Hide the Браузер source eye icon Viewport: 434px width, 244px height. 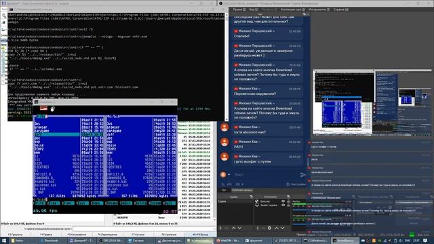(x=283, y=201)
